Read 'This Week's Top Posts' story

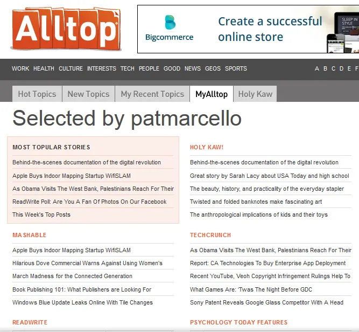click(x=41, y=215)
